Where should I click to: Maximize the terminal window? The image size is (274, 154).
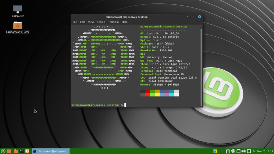point(193,17)
